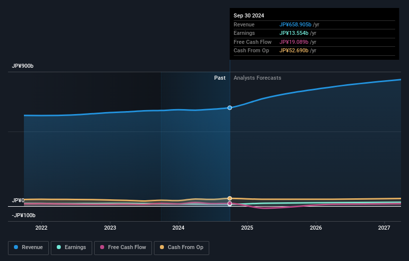
Task: Click the orange Cash From Op data point
Action: point(230,198)
